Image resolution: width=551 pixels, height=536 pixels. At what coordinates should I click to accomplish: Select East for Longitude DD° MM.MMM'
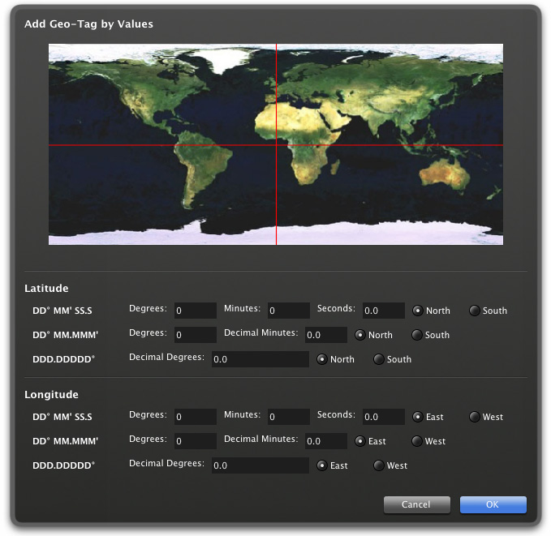[x=359, y=441]
